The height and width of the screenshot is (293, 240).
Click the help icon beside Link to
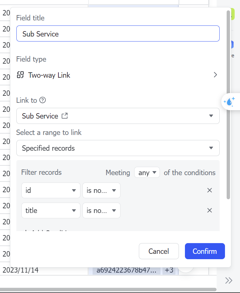(42, 100)
